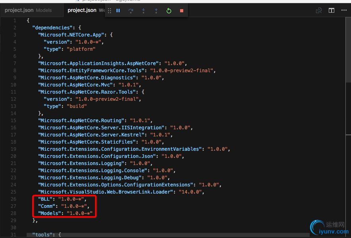Screen dimensions: 351x238
Task: Split the editor
Action: [331, 10]
